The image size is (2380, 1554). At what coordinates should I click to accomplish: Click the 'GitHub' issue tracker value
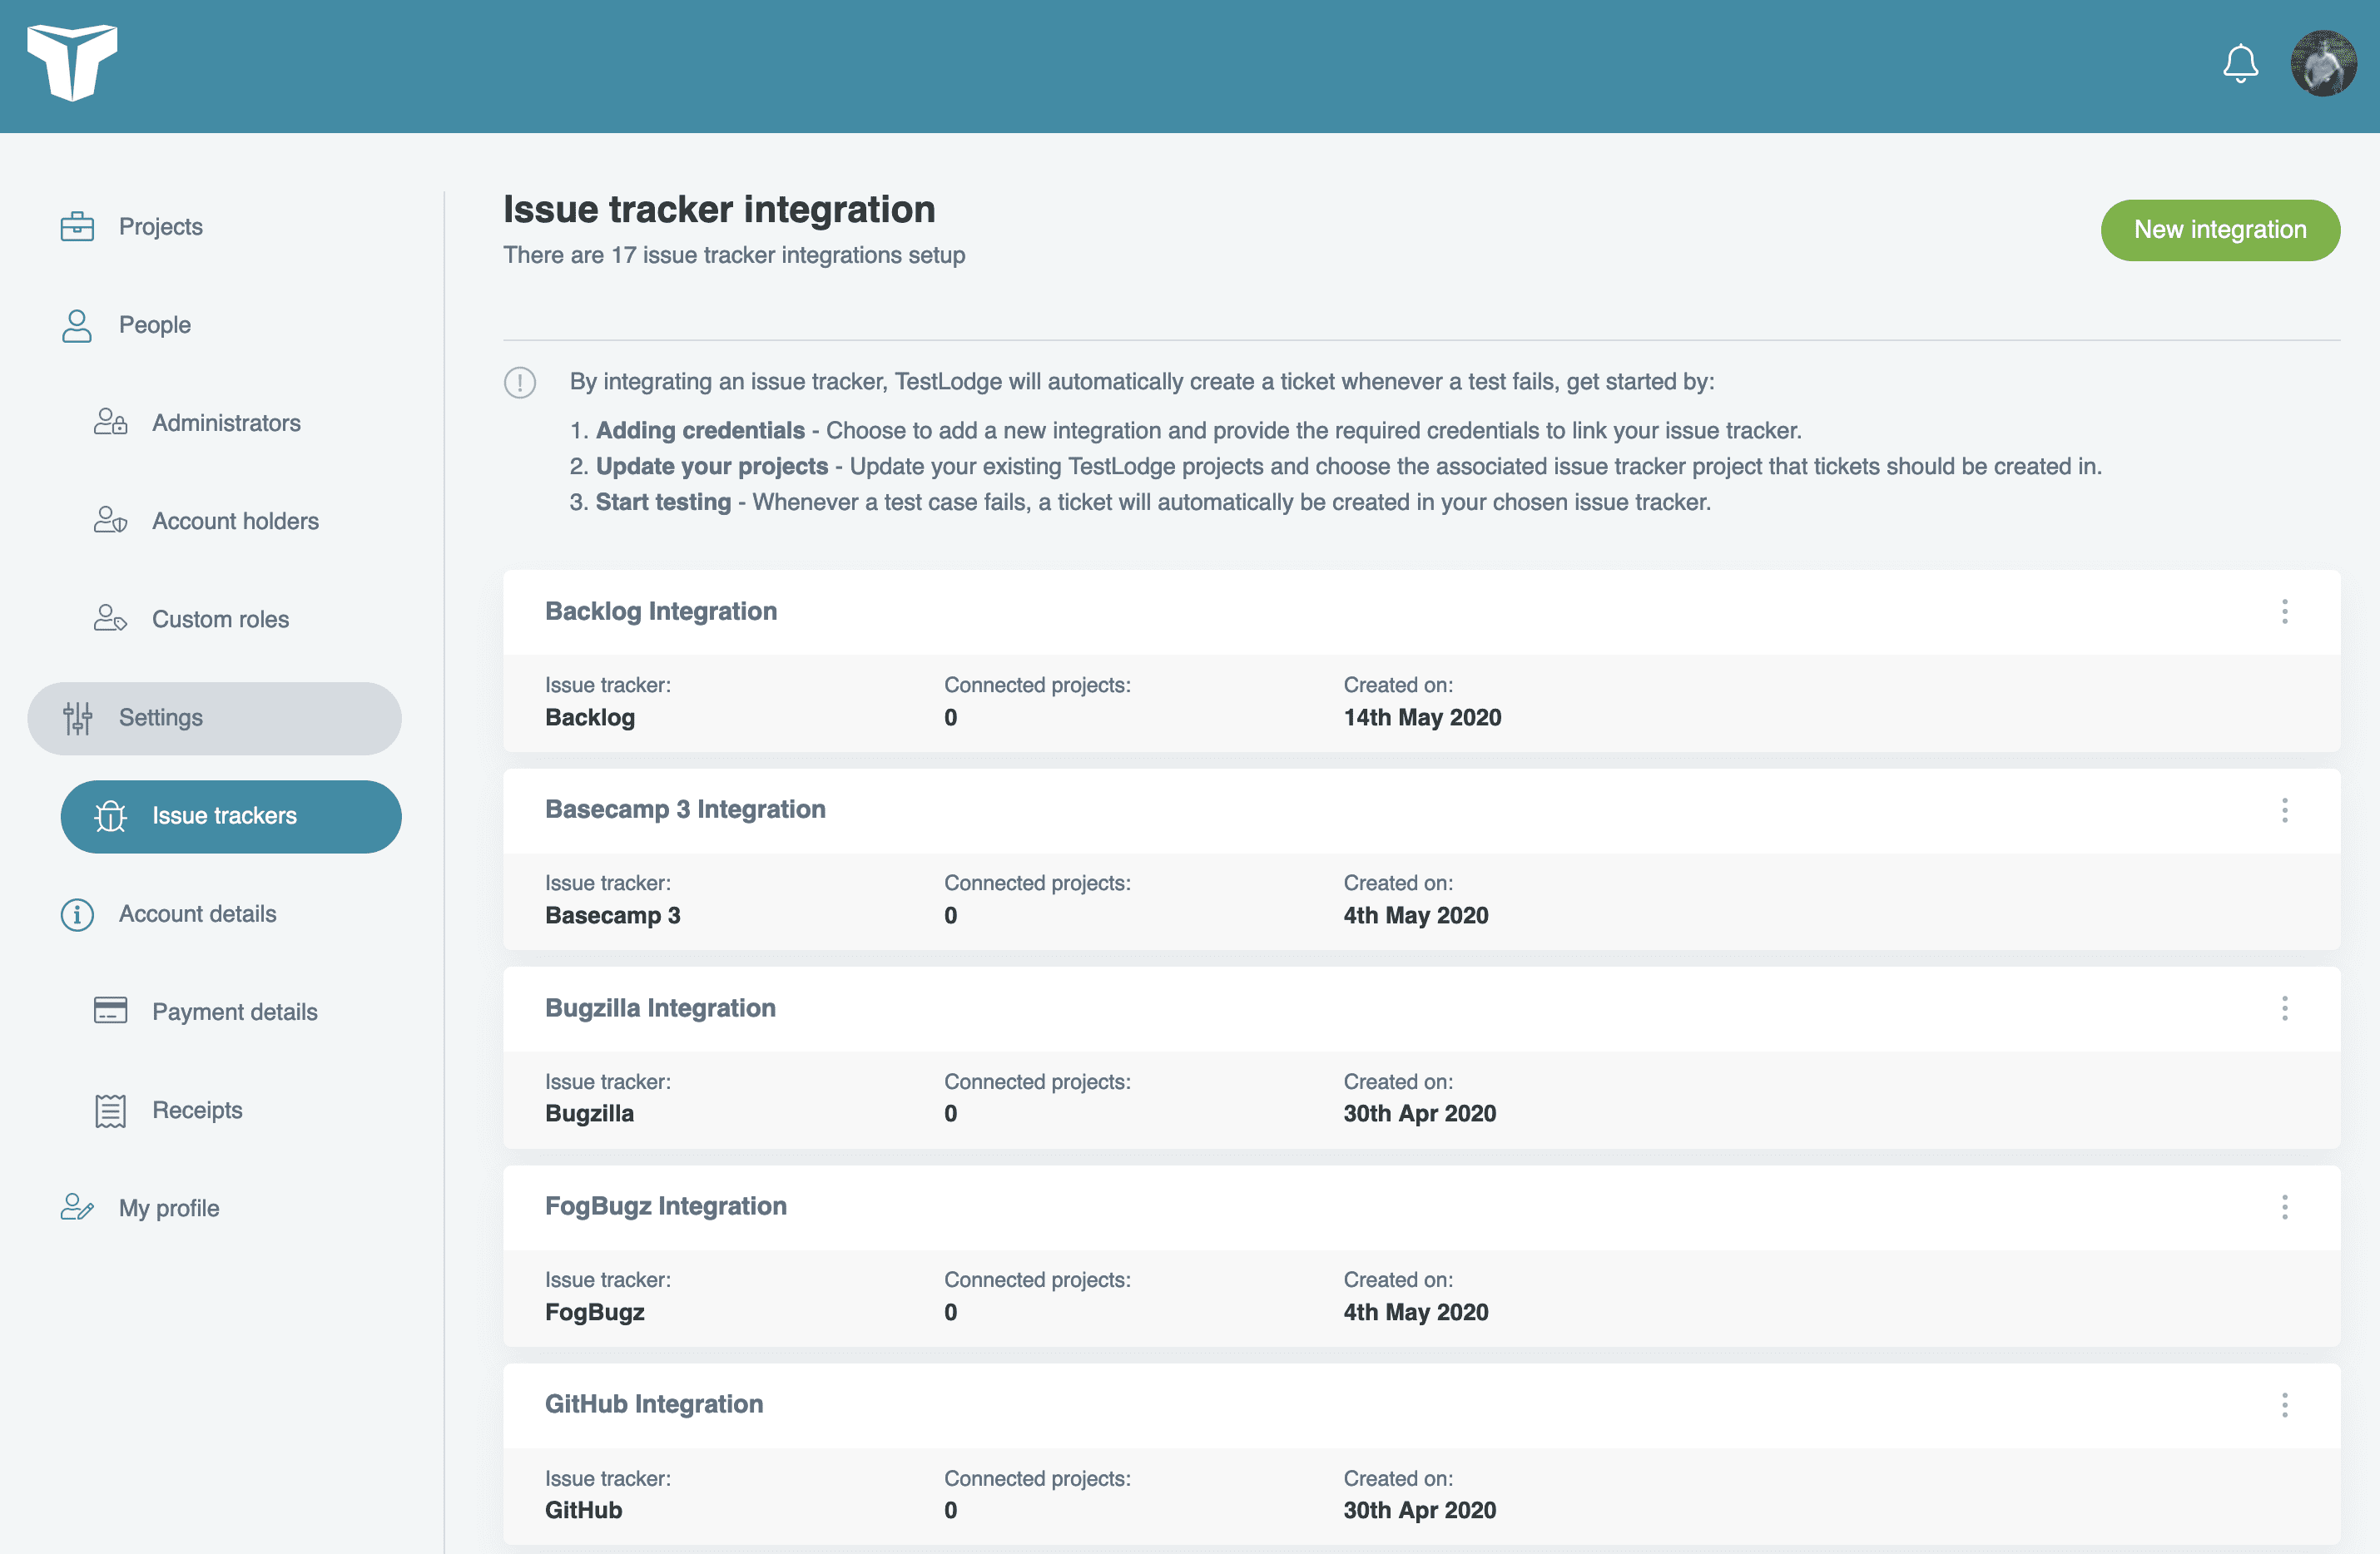(583, 1510)
